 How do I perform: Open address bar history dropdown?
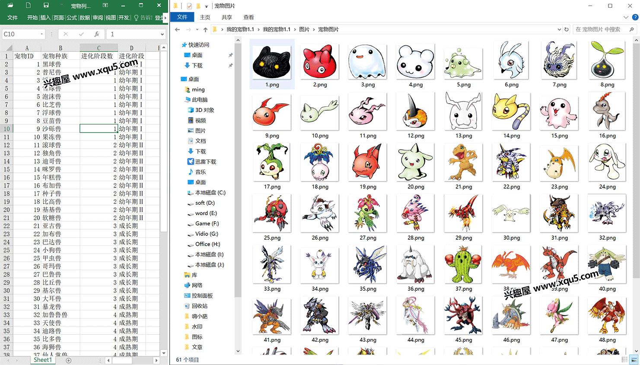point(559,29)
